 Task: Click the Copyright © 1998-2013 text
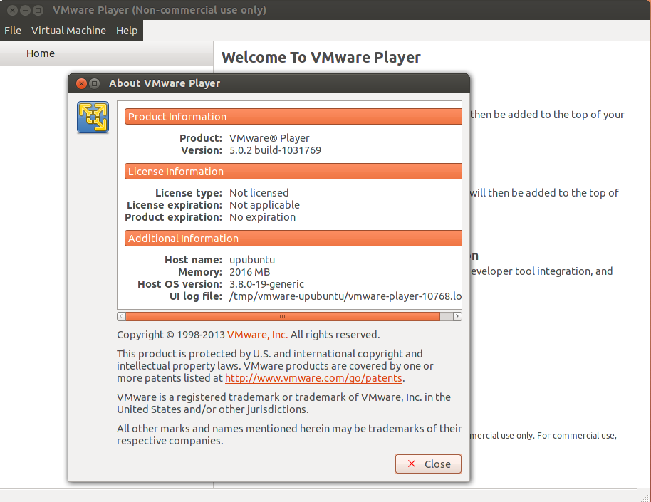(171, 335)
